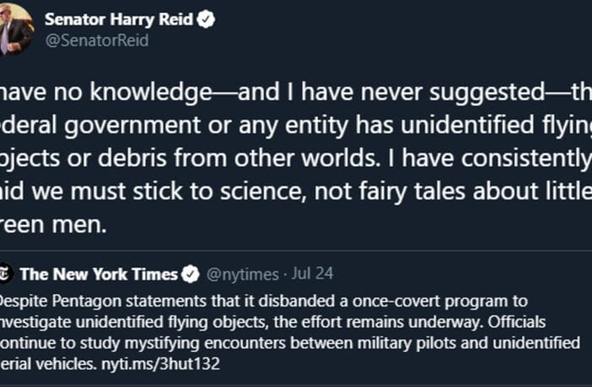Click 'erial vehicles.' in the quoted tweet
The height and width of the screenshot is (387, 592).
(x=48, y=364)
